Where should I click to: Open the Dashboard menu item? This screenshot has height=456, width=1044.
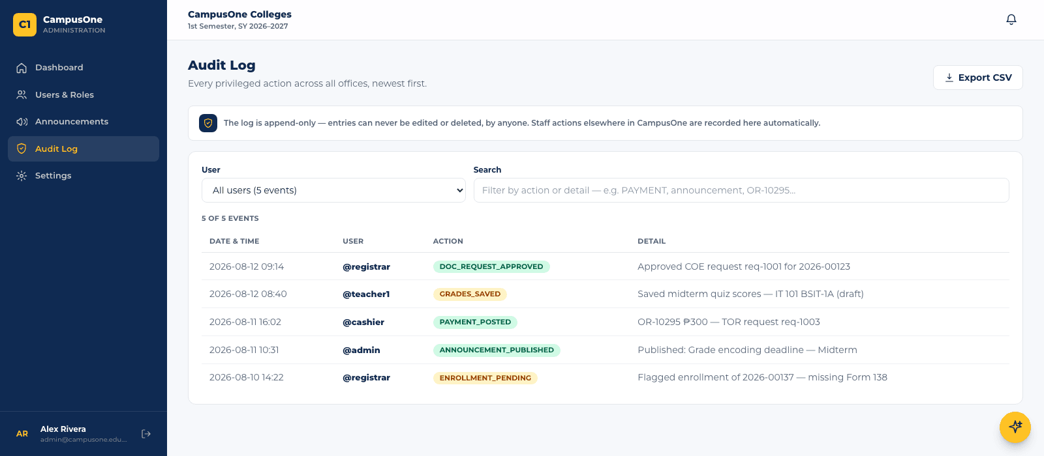(x=84, y=68)
